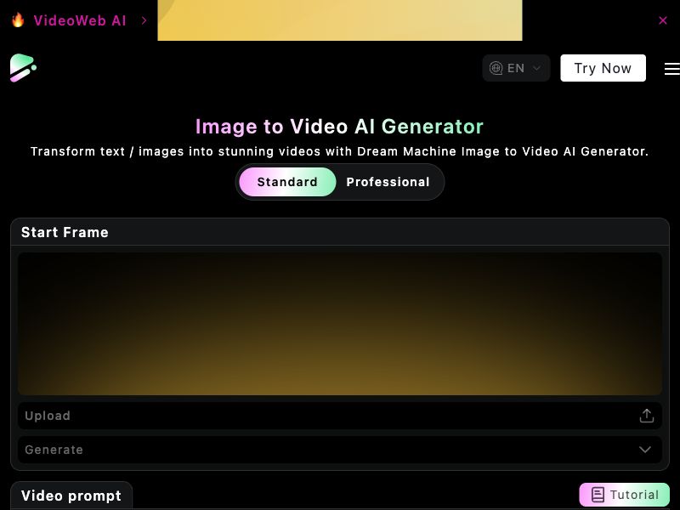Viewport: 680px width, 510px height.
Task: Click the Start Frame image upload area
Action: (340, 323)
